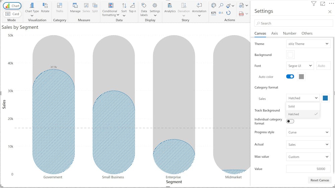The height and width of the screenshot is (188, 335).
Task: Disable the Auto color toggle
Action: coord(290,76)
